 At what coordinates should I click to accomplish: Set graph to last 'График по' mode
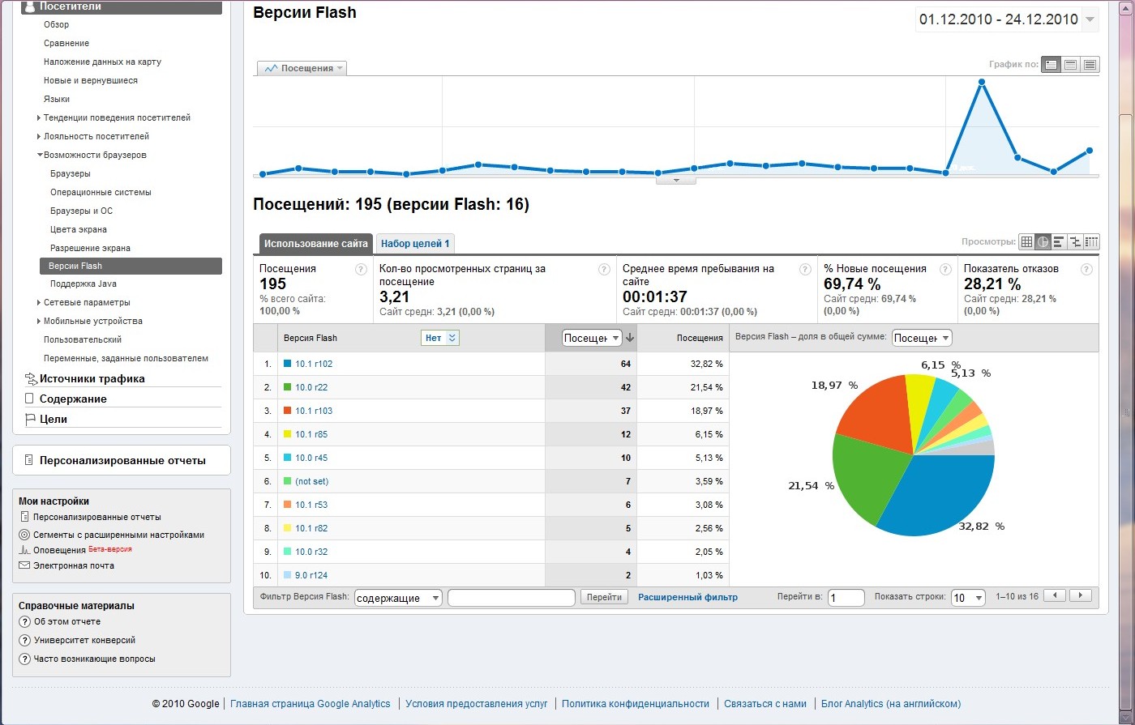click(x=1090, y=65)
